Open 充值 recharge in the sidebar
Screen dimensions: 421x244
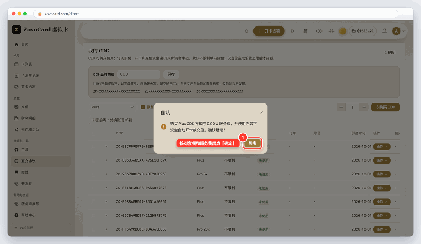[41, 107]
